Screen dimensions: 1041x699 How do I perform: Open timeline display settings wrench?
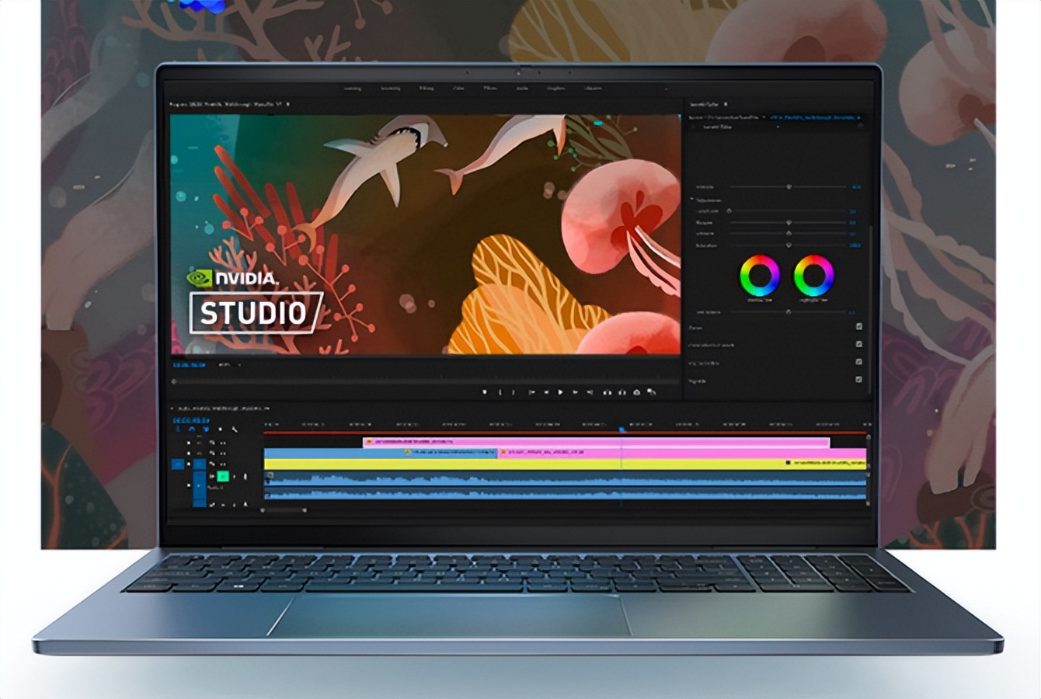coord(235,429)
